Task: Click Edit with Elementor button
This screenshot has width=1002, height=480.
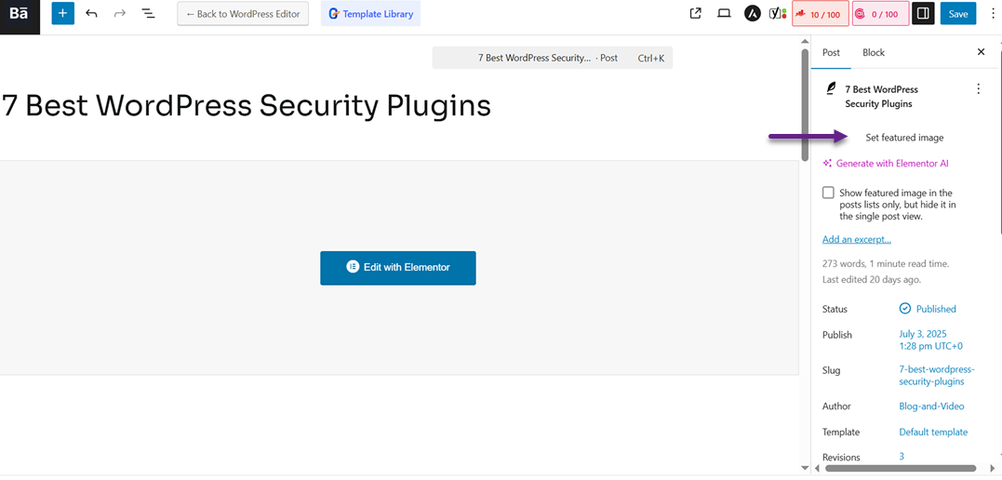Action: (x=398, y=268)
